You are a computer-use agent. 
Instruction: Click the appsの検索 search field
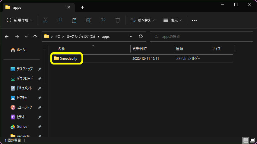(x=201, y=37)
